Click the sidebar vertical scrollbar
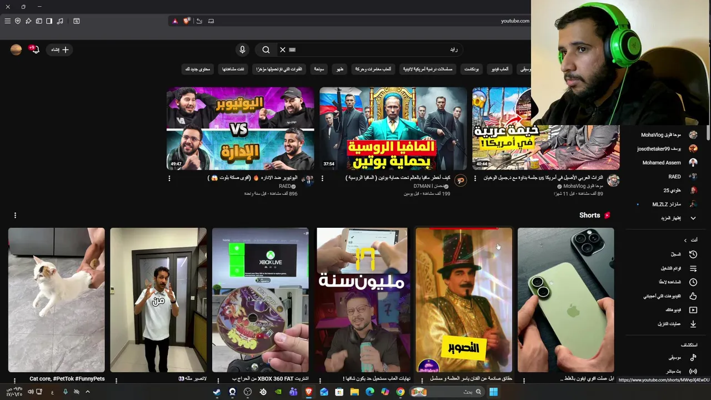Viewport: 711px width, 400px height. click(707, 133)
